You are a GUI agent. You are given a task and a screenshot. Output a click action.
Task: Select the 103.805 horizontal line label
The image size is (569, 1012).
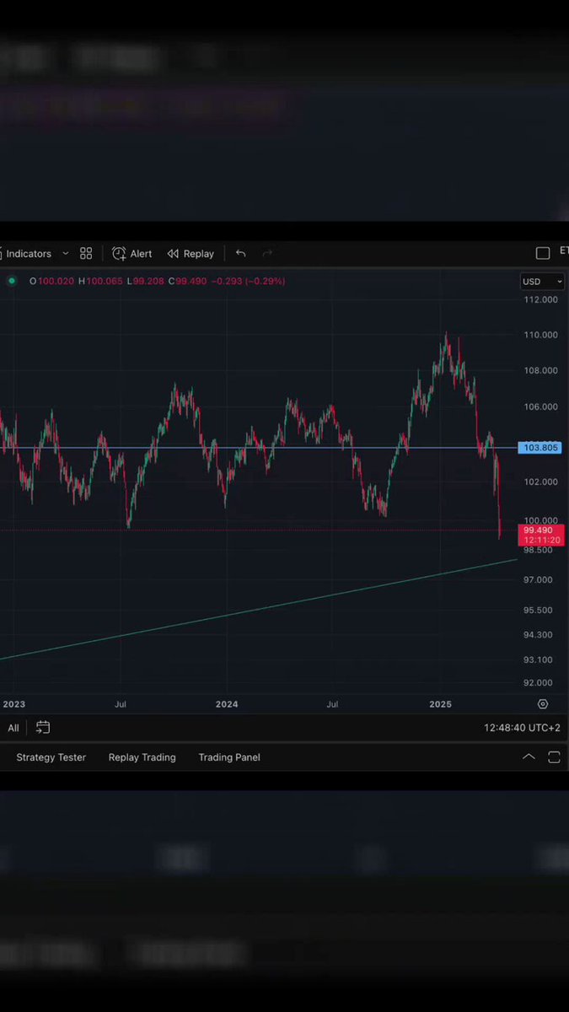pos(540,448)
